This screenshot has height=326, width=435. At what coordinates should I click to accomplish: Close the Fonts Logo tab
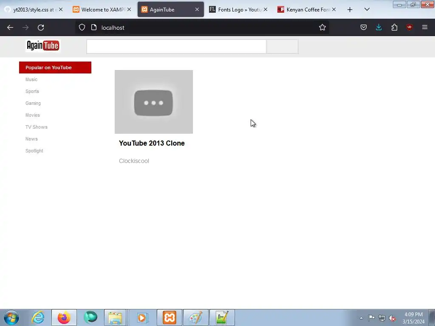pyautogui.click(x=266, y=9)
